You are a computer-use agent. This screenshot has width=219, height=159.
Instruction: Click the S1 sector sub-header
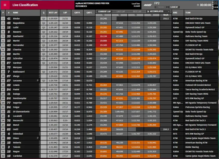click(x=103, y=15)
